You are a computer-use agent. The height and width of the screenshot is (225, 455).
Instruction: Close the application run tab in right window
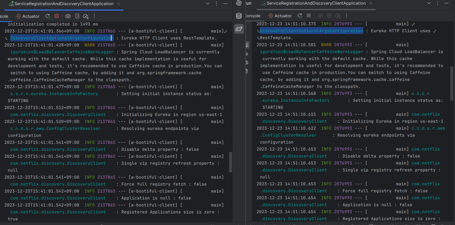(x=371, y=3)
